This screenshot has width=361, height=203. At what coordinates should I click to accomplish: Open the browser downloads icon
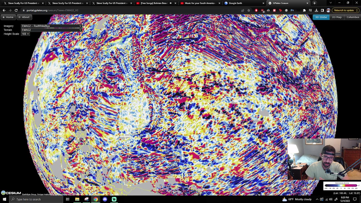tap(316, 10)
